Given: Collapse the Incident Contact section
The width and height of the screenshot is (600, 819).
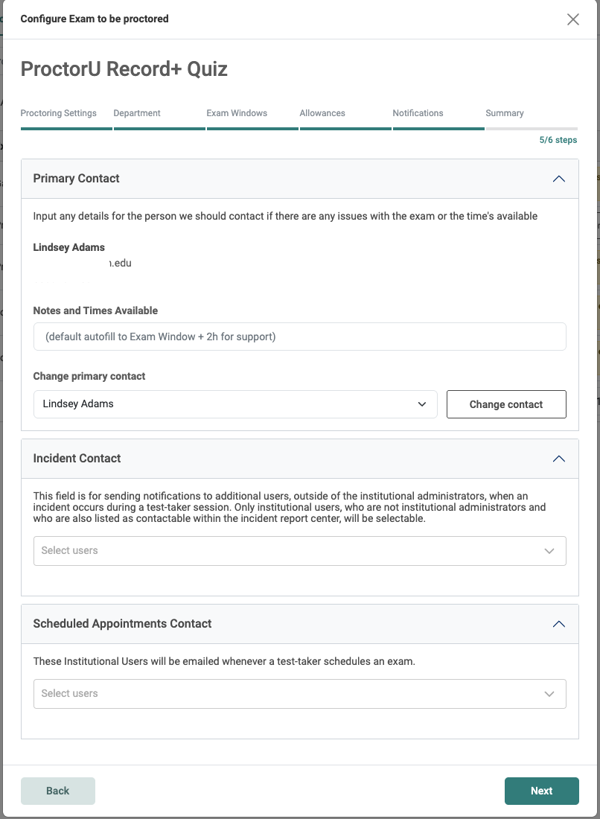Looking at the screenshot, I should click(559, 459).
